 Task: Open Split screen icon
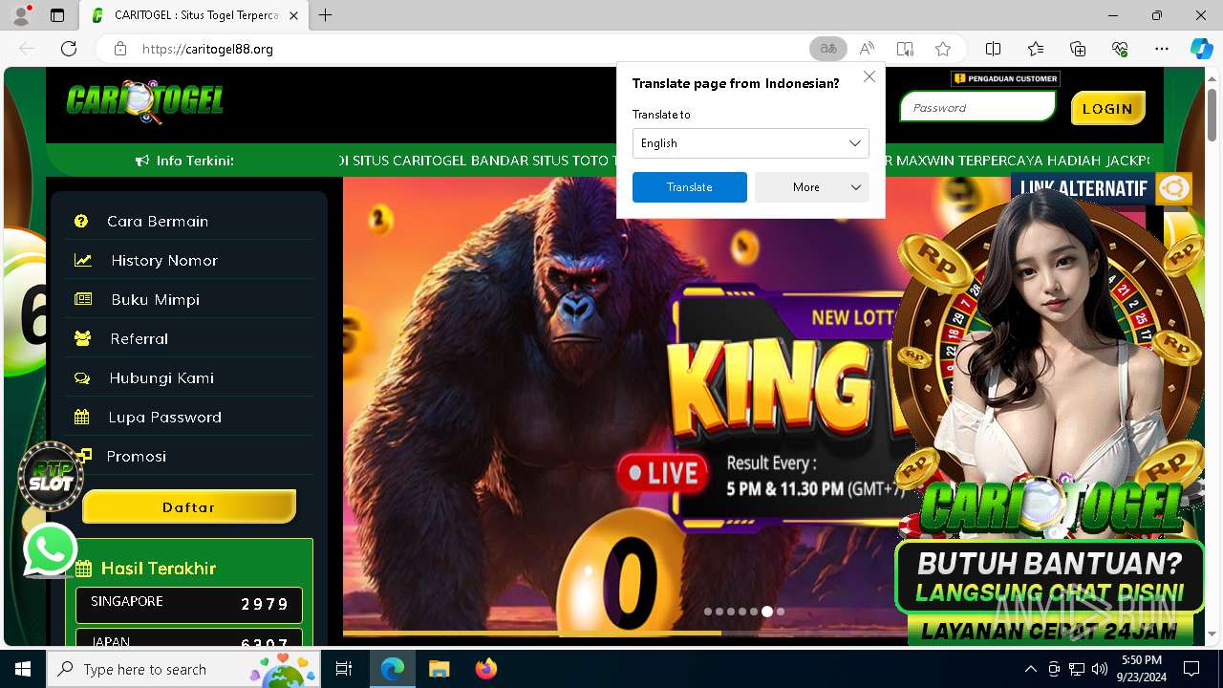[x=994, y=49]
